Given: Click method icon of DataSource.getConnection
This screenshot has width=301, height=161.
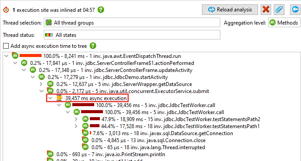Looking at the screenshot, I should tap(85, 133).
